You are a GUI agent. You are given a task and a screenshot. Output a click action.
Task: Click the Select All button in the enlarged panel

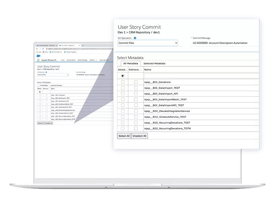[124, 136]
